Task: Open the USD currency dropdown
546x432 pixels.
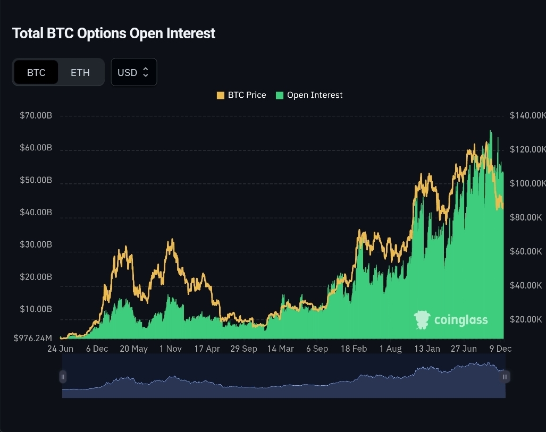Action: coord(134,72)
